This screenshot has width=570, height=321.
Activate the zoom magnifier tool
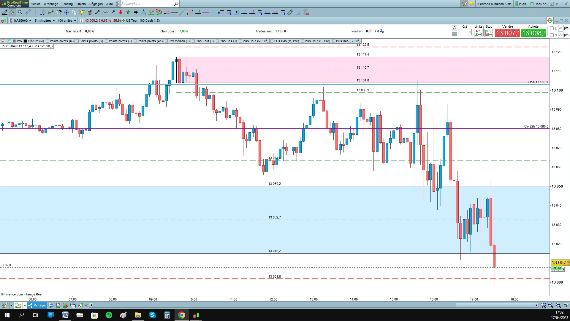coord(20,12)
